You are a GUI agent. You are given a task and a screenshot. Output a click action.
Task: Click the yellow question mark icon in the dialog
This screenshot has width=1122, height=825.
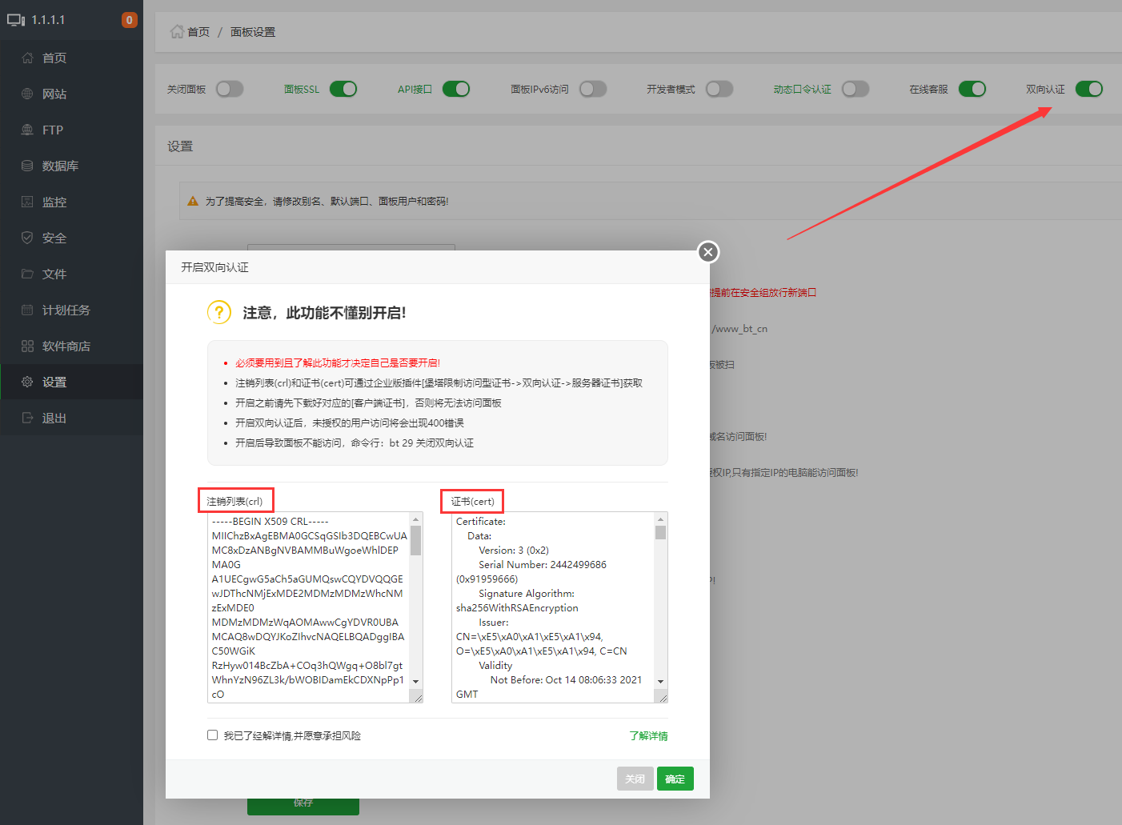(x=219, y=312)
